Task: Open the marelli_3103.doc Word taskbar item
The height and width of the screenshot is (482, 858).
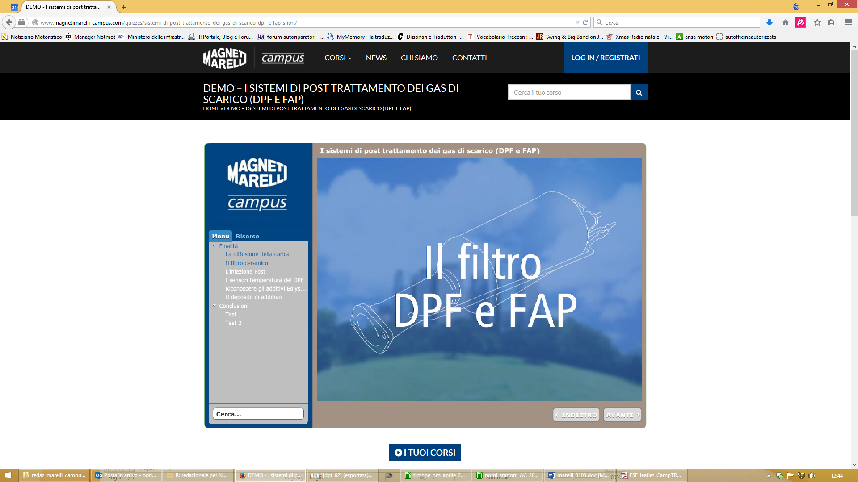Action: 579,475
